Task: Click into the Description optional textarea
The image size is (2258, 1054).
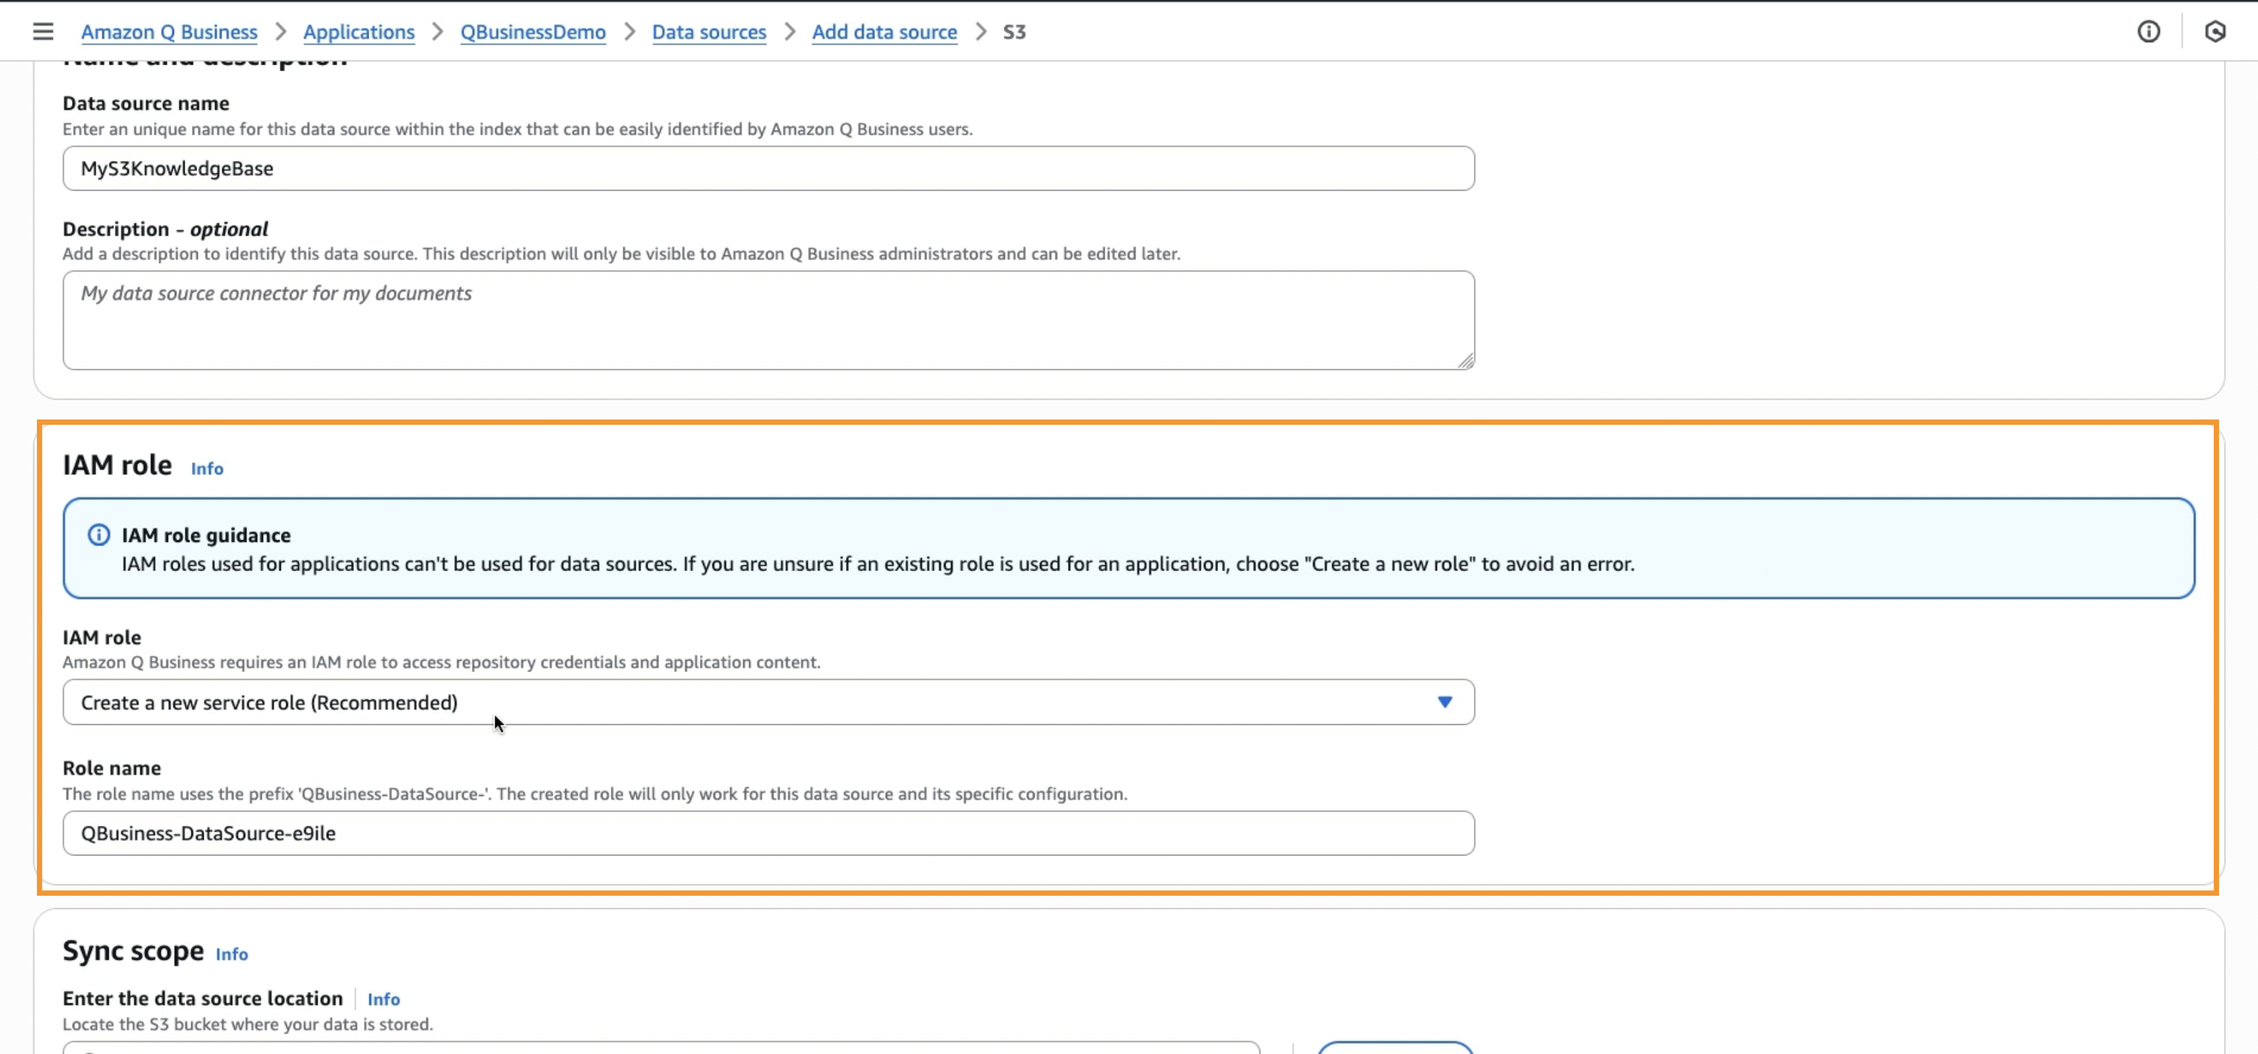Action: point(768,319)
